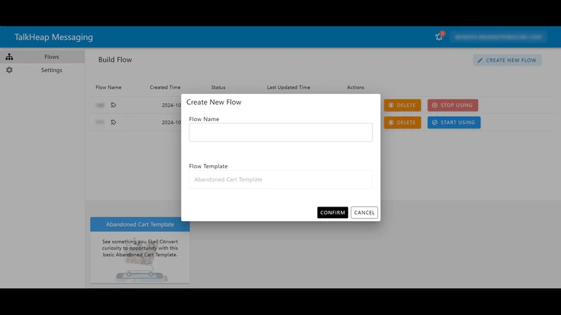Open Settings in the sidebar
The height and width of the screenshot is (315, 561).
point(42,70)
